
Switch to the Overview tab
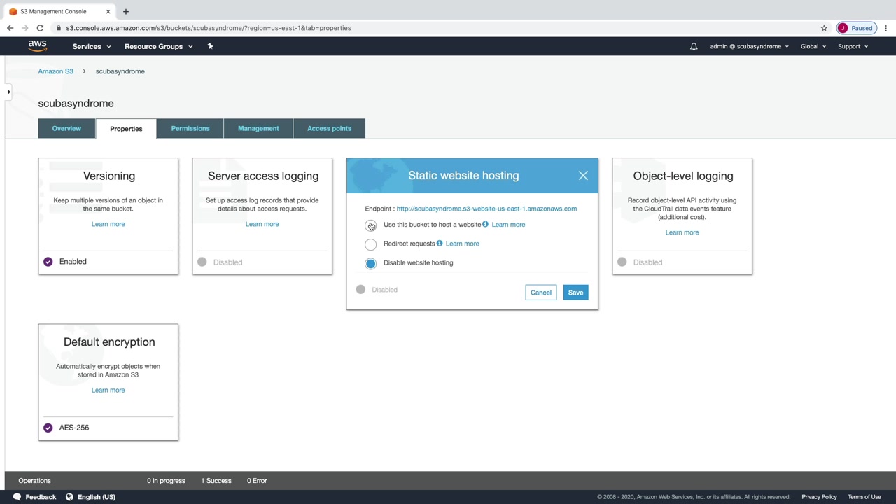(x=66, y=128)
